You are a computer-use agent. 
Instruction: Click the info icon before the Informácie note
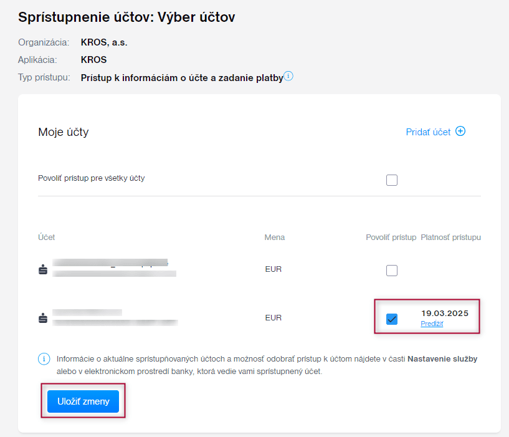[x=44, y=358]
